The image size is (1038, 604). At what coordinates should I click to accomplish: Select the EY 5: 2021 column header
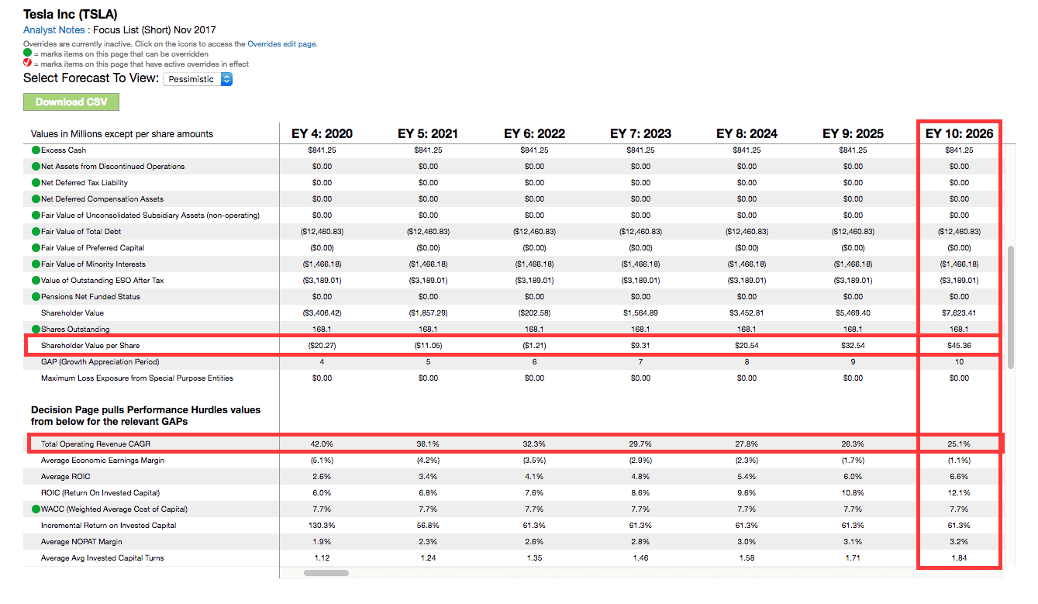(428, 133)
